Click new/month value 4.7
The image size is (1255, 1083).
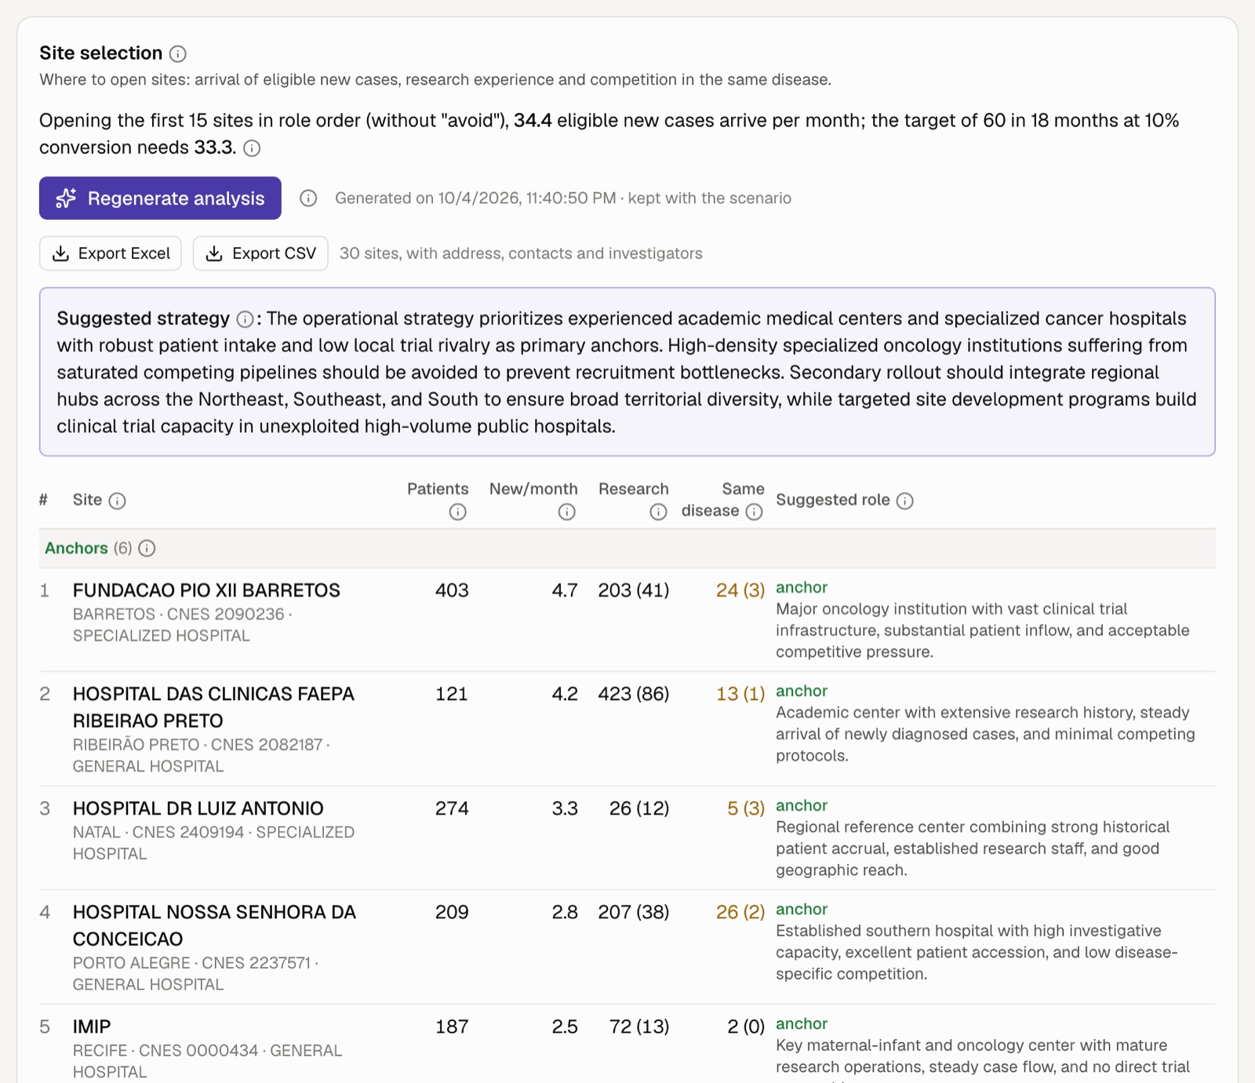565,590
